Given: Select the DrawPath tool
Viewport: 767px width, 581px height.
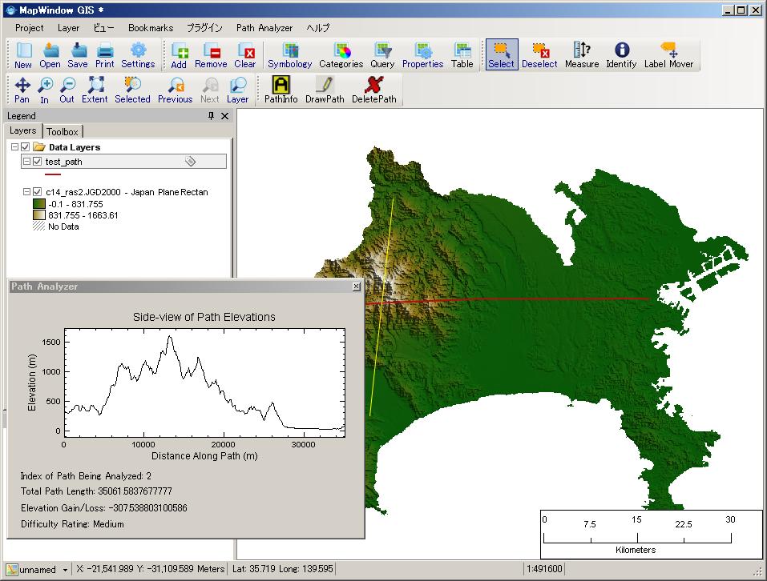Looking at the screenshot, I should [325, 86].
